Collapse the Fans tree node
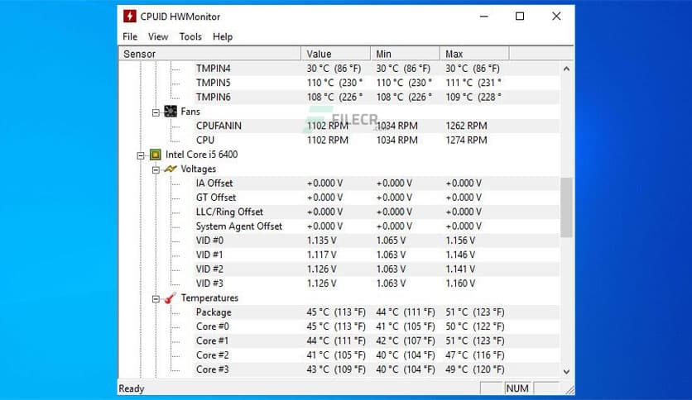The height and width of the screenshot is (400, 692). pos(156,112)
